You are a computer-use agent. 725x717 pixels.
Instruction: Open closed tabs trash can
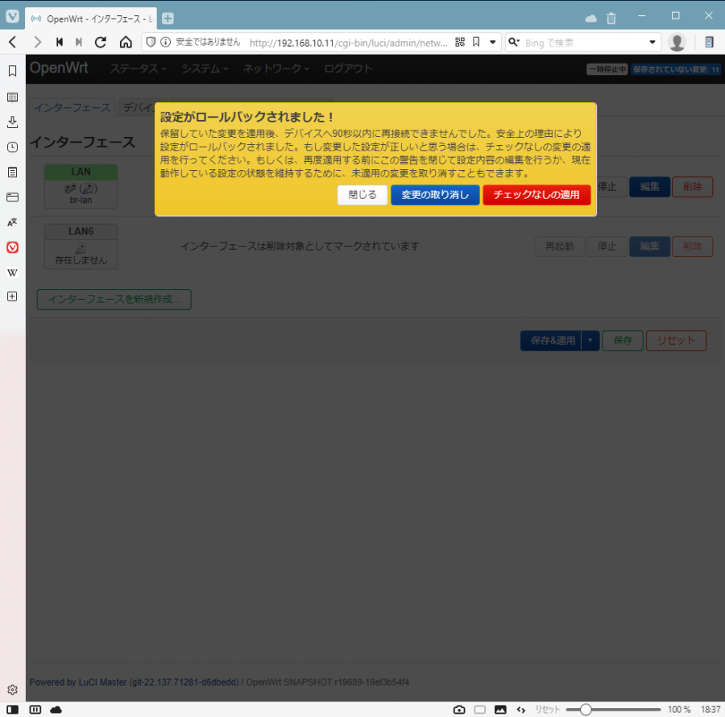tap(611, 18)
